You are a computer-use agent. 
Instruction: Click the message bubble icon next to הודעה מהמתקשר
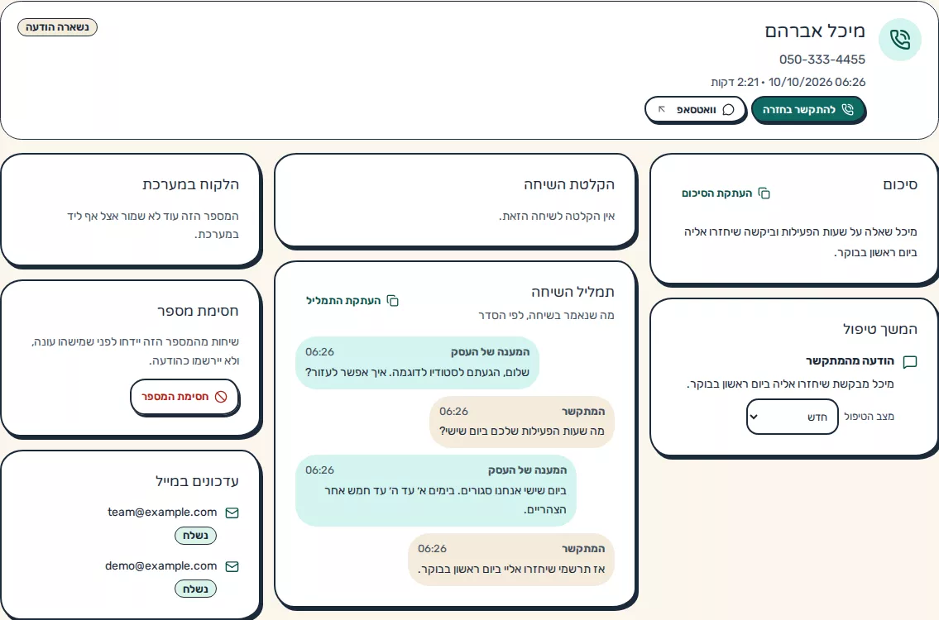(910, 362)
